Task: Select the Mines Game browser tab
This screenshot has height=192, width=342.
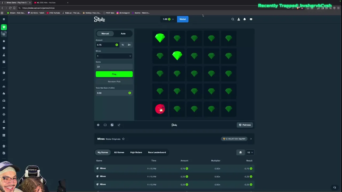Action: (16, 3)
